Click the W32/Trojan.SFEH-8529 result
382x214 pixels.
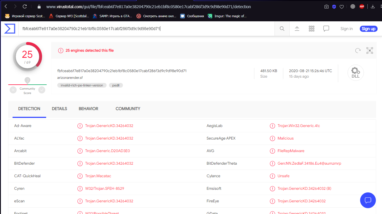pyautogui.click(x=105, y=189)
